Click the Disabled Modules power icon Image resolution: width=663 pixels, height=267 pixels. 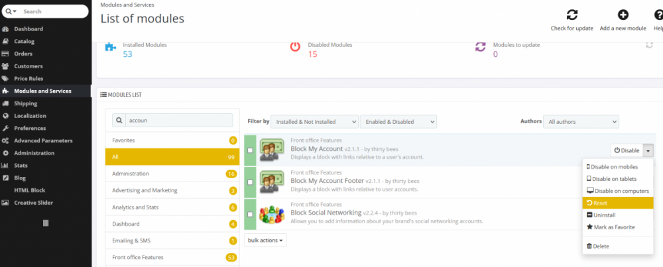pyautogui.click(x=296, y=47)
